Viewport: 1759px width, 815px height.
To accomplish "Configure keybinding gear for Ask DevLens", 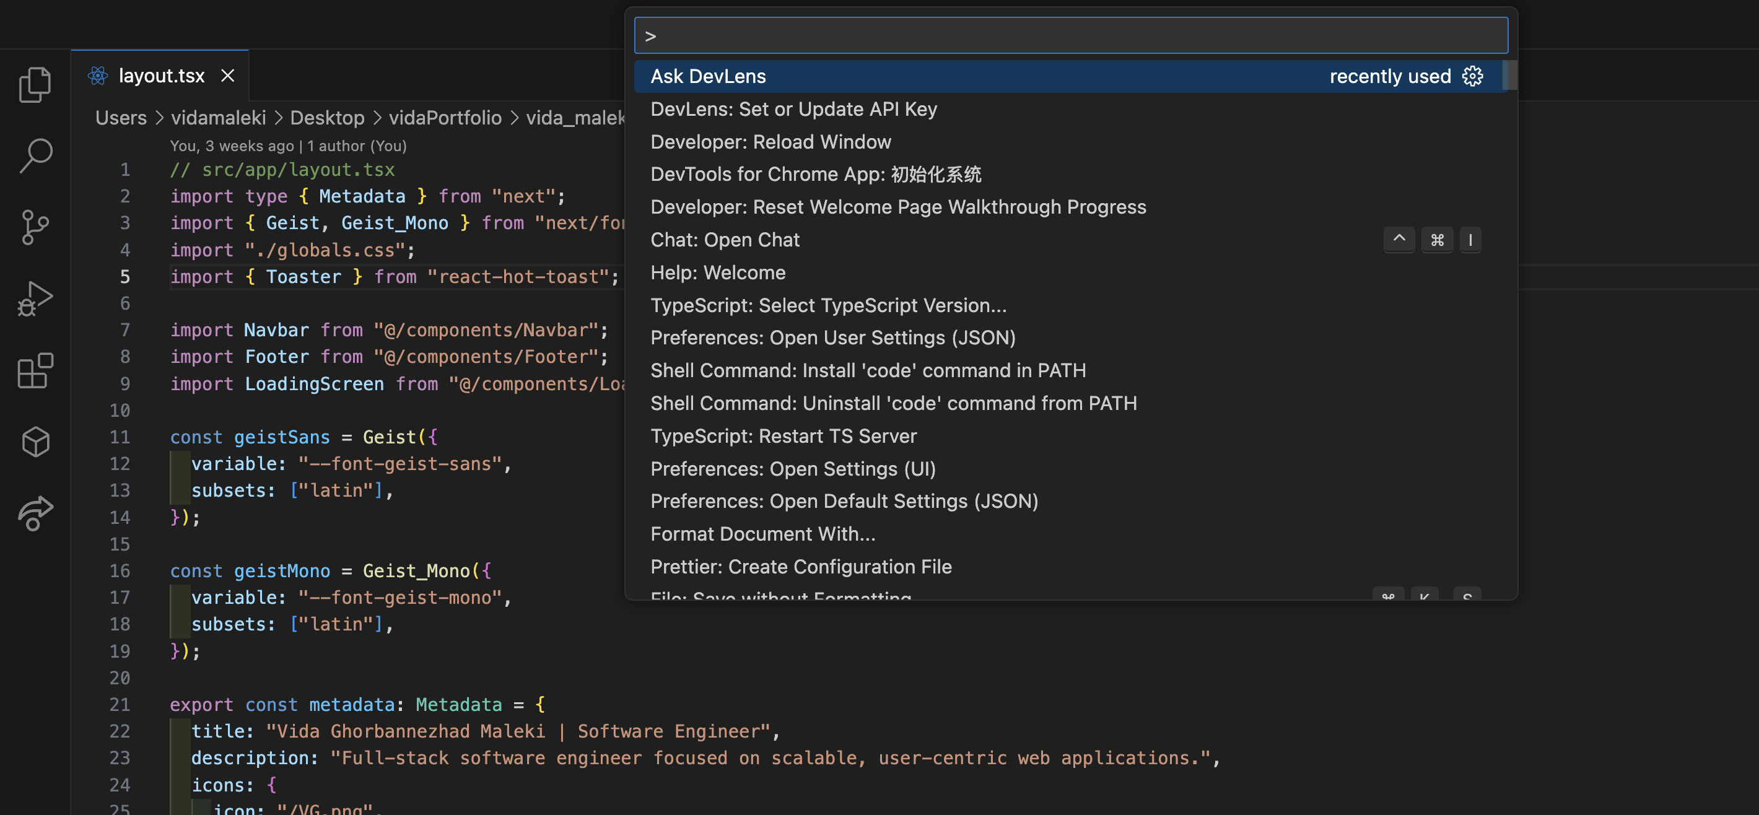I will (1472, 76).
